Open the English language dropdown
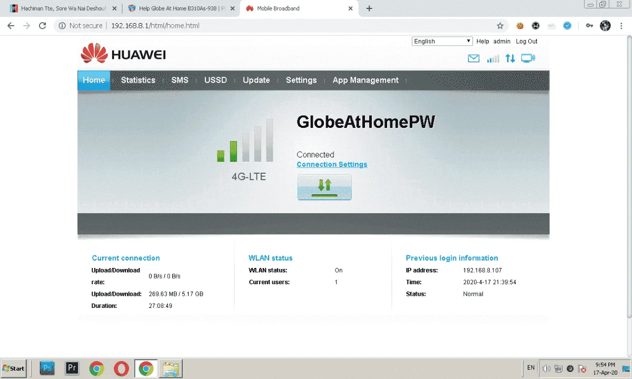Screen dimensions: 632x379 (442, 41)
